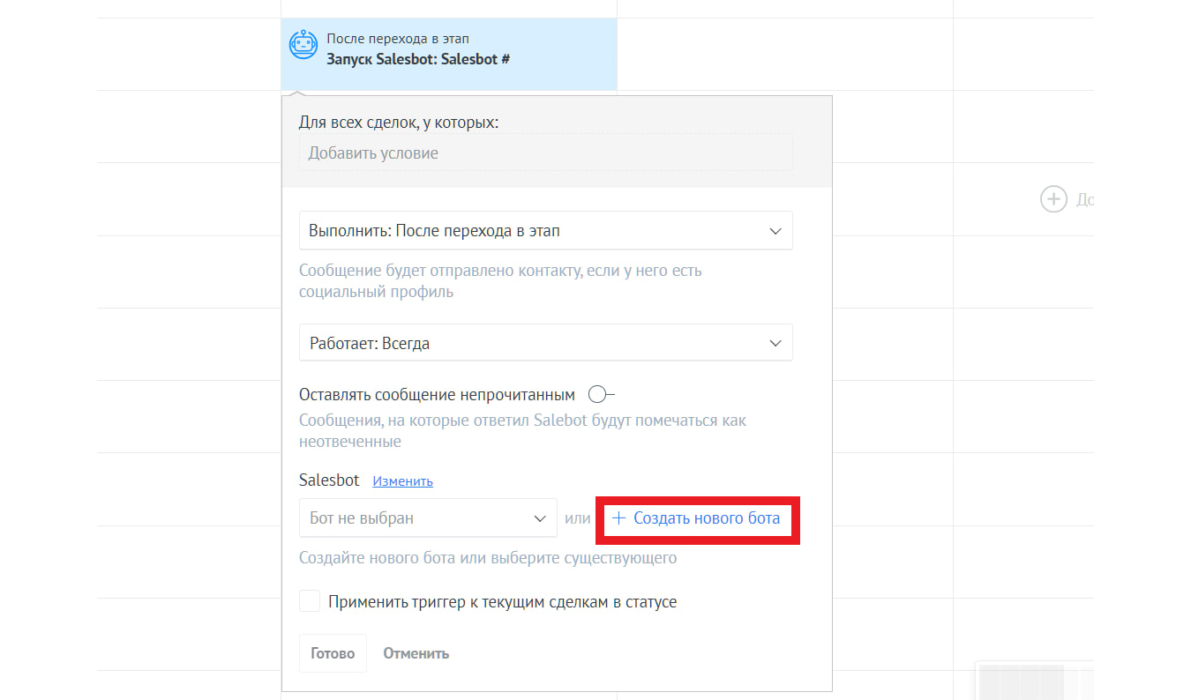This screenshot has width=1191, height=700.
Task: Click the "Отменить" cancel button
Action: 416,654
